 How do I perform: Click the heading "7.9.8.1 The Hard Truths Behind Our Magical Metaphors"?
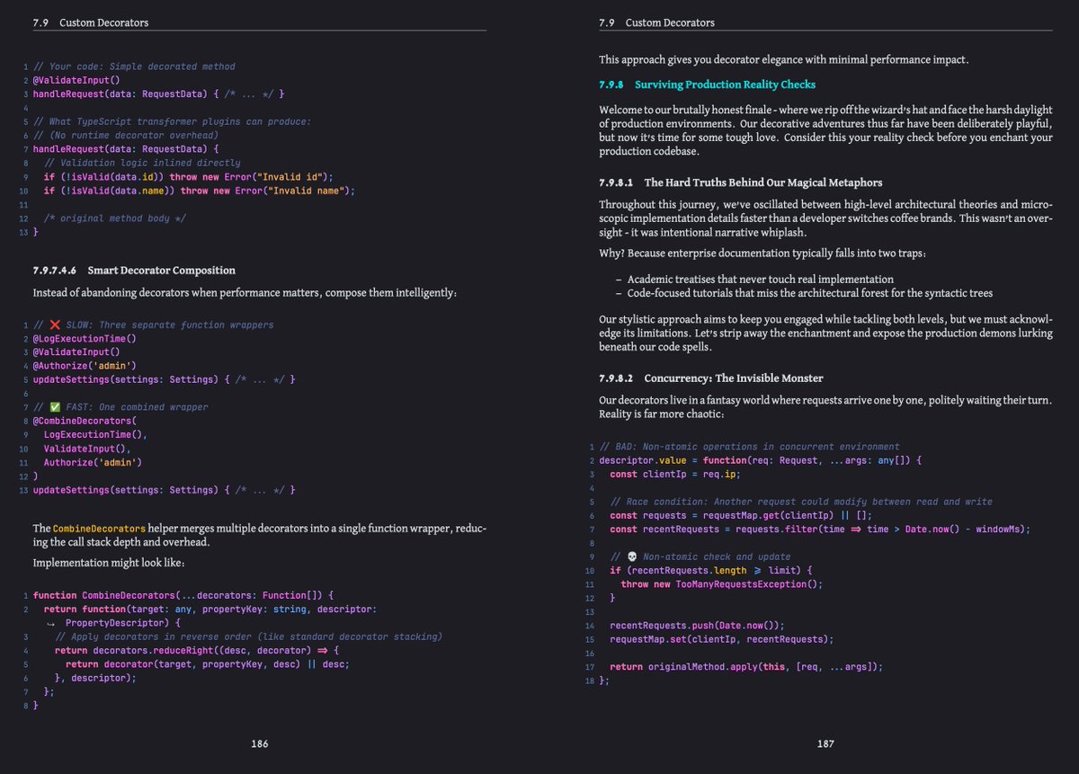741,182
